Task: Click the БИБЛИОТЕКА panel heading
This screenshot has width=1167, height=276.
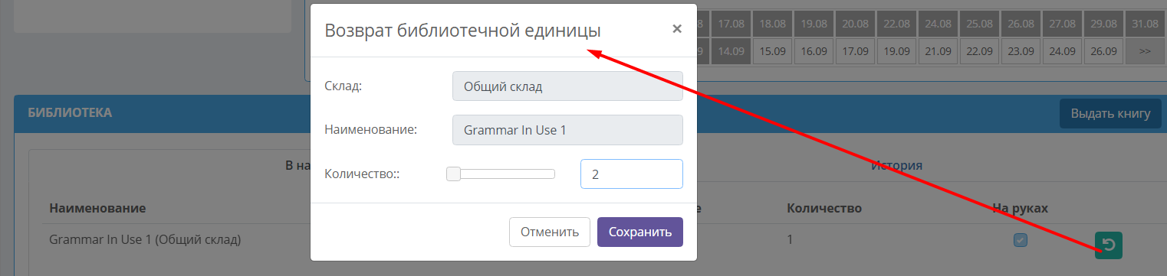Action: coord(70,112)
